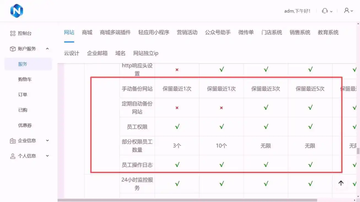
Task: Switch to the 营销活动 tab
Action: [187, 32]
